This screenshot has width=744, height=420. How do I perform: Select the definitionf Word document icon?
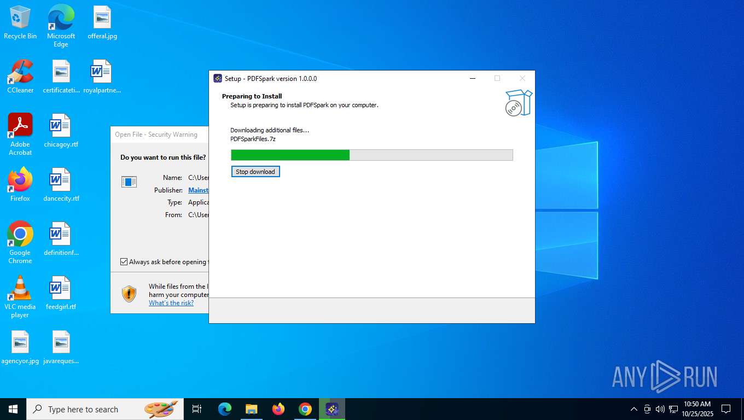click(x=61, y=239)
